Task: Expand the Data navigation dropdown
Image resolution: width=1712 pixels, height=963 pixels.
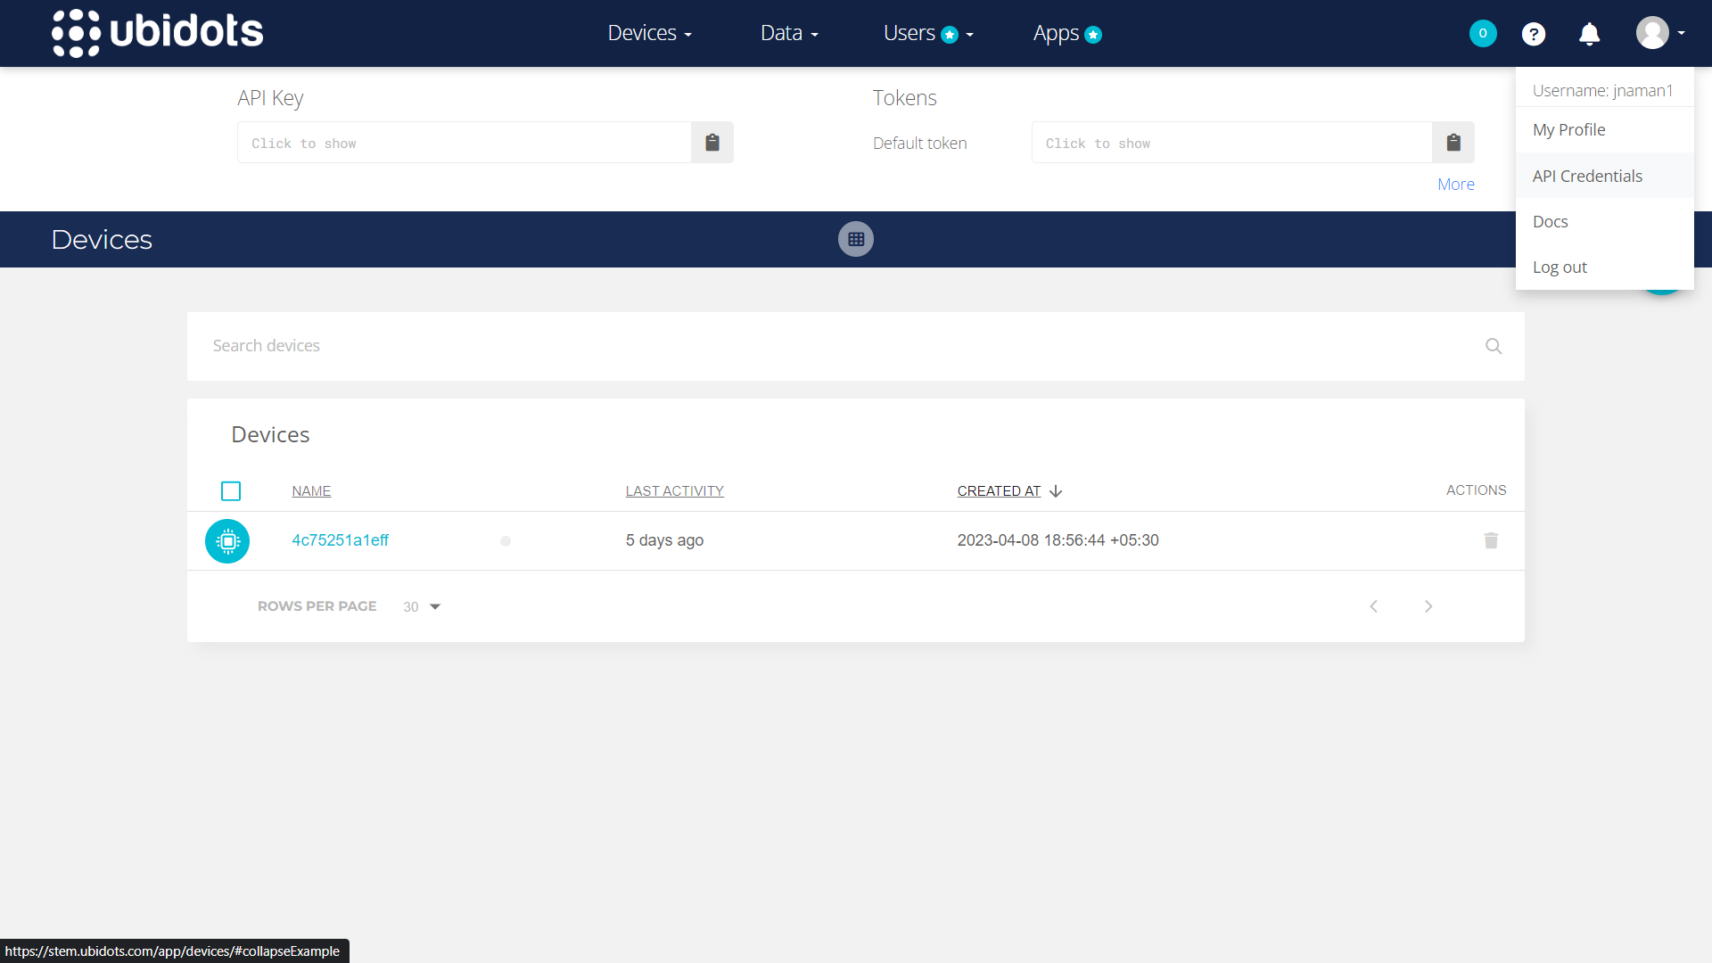Action: click(x=789, y=34)
